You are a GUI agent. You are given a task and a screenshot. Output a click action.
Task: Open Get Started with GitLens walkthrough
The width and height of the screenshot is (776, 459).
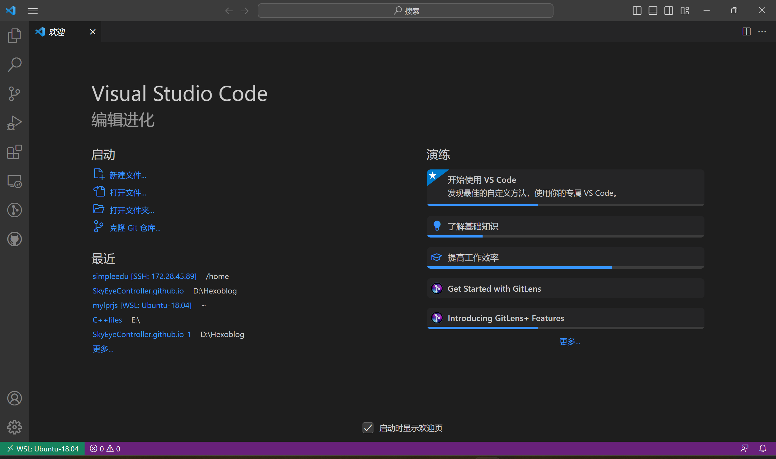pos(565,288)
